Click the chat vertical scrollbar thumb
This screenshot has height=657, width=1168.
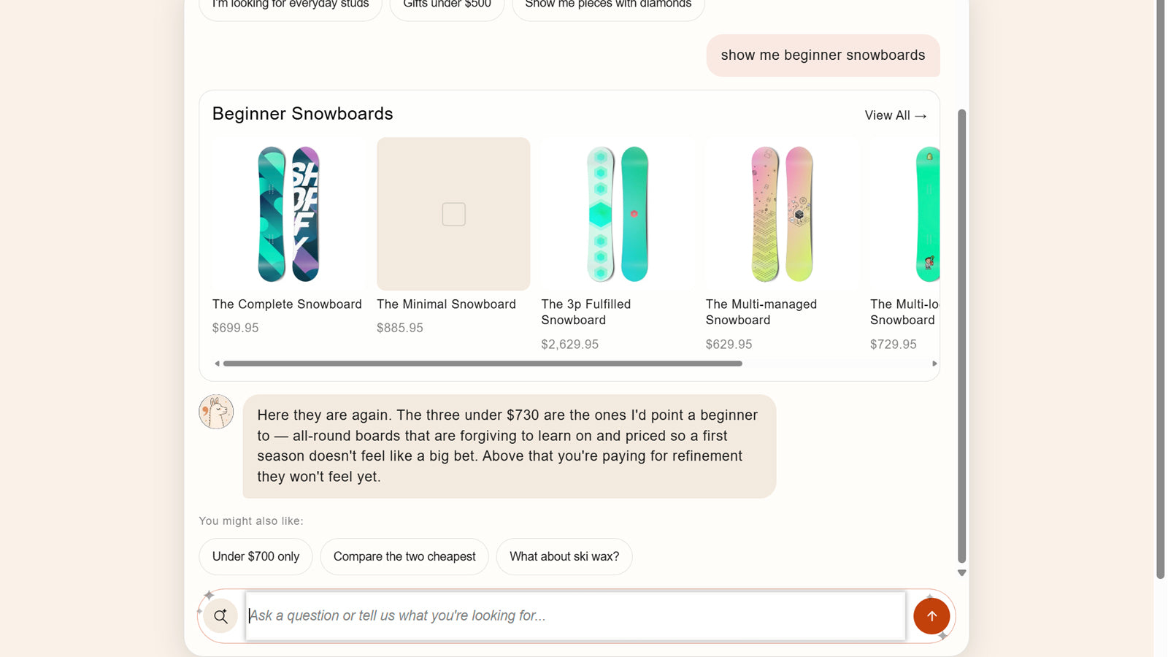[x=961, y=336]
